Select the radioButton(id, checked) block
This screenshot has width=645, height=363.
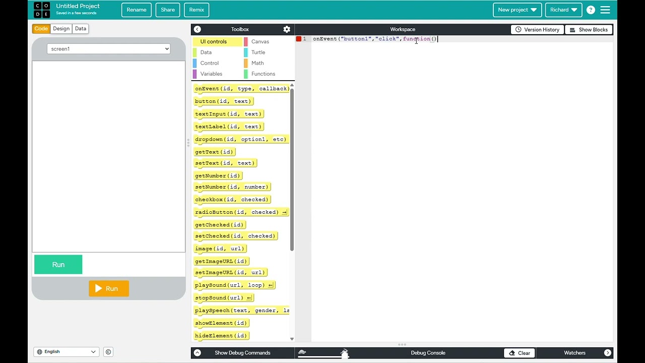241,212
